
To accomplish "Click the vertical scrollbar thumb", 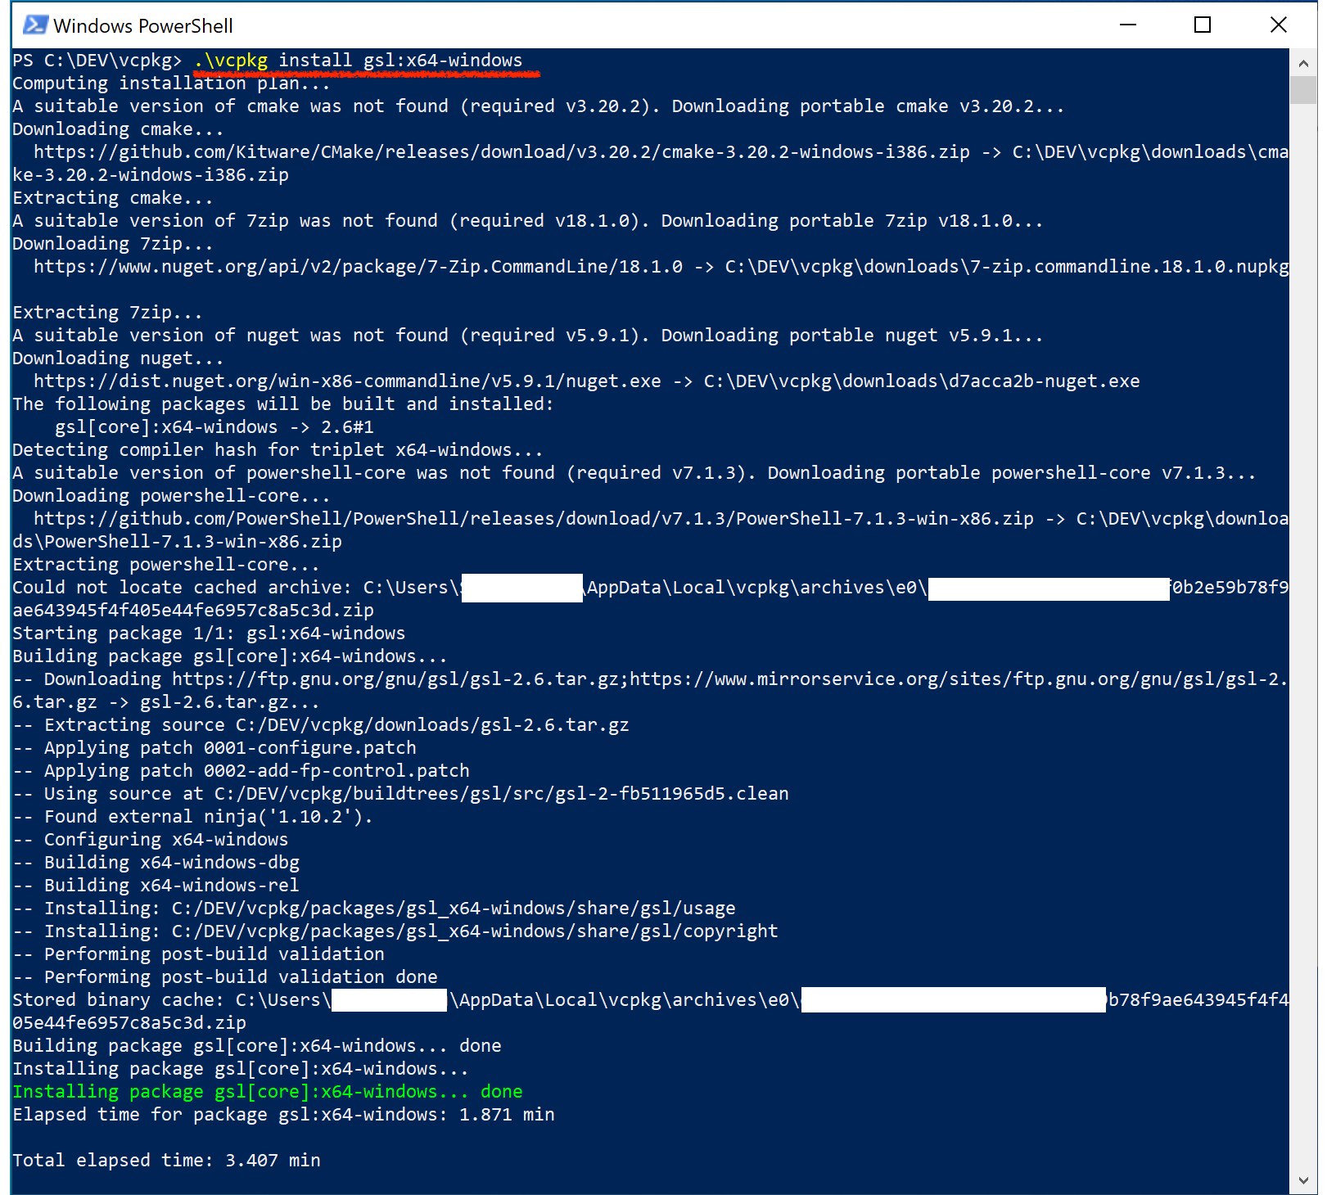I will point(1303,90).
